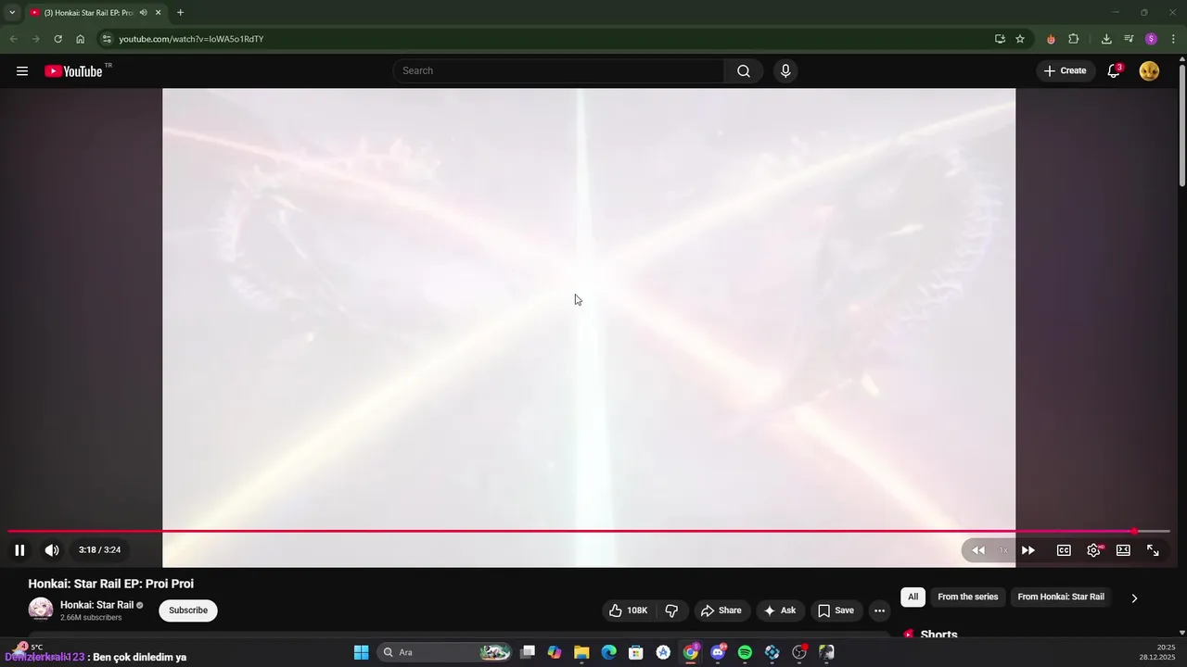The width and height of the screenshot is (1187, 667).
Task: Mute the video volume
Action: pyautogui.click(x=52, y=550)
